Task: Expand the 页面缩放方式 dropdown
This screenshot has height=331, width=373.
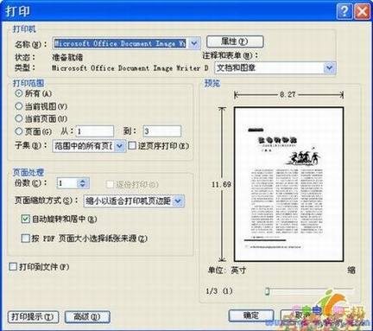Action: pos(178,201)
